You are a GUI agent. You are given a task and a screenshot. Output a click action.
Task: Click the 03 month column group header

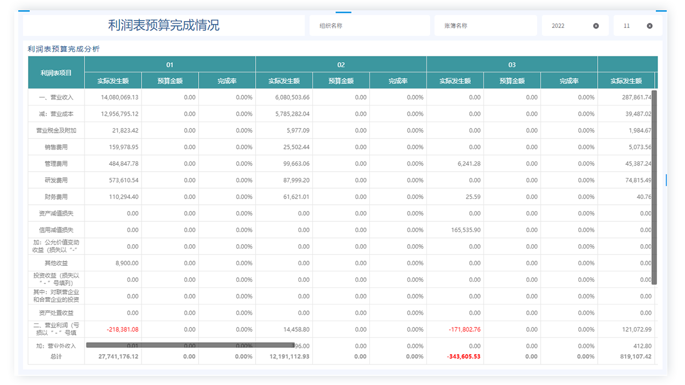512,64
